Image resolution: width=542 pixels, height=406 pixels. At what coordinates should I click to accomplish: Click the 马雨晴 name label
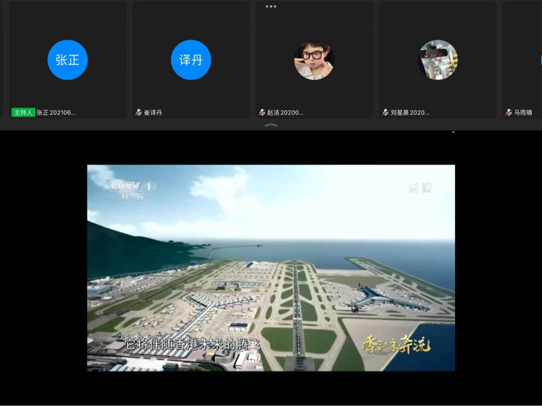[x=523, y=113]
